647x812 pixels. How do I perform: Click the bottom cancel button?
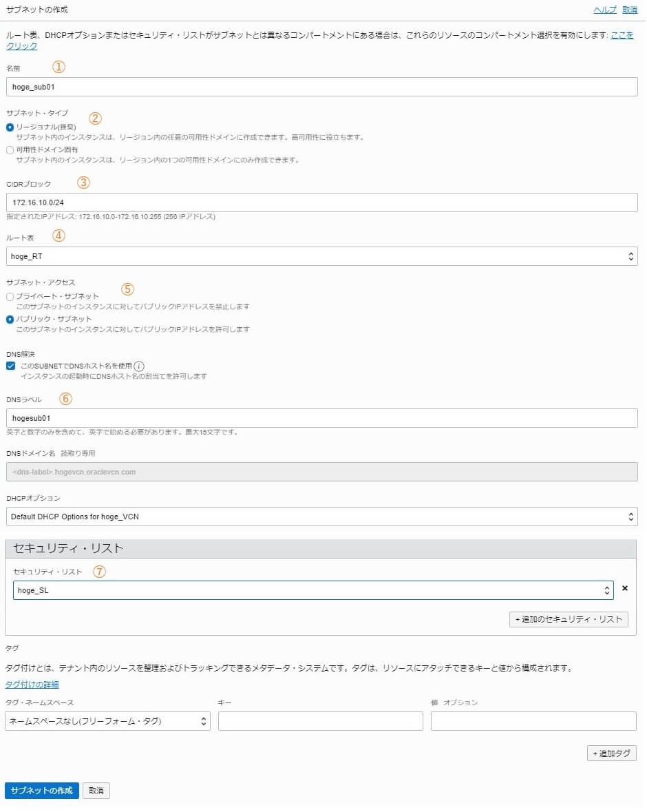tap(96, 791)
